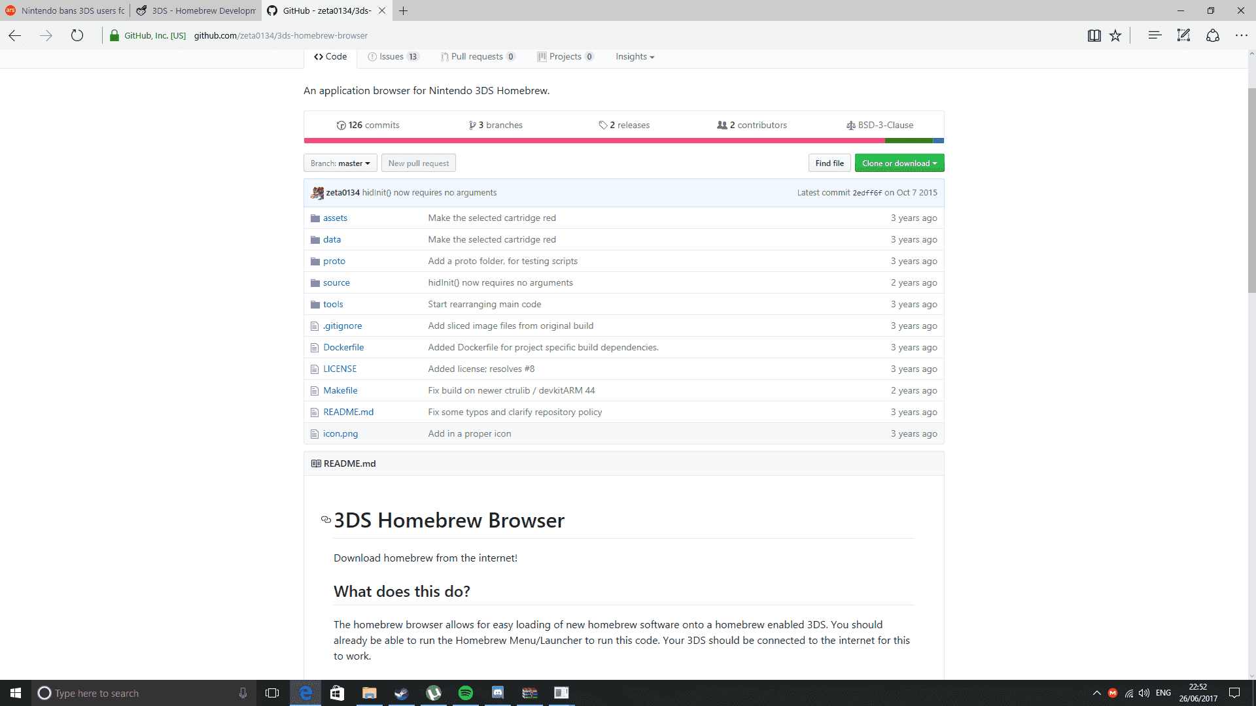
Task: Click the repository language color bar
Action: click(x=624, y=141)
